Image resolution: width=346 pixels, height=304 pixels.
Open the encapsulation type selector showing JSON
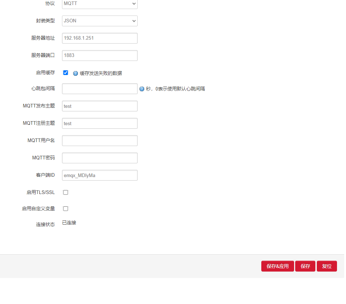tap(99, 21)
